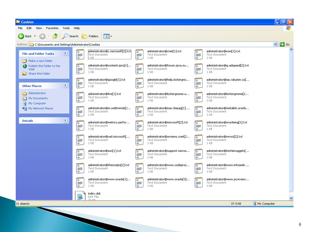The width and height of the screenshot is (309, 232).
Task: Select the administrator@cnet[1].txt file icon
Action: click(x=139, y=54)
